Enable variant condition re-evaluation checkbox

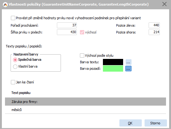coord(13,18)
